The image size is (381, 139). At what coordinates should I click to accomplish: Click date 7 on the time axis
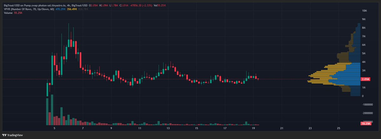point(83,128)
